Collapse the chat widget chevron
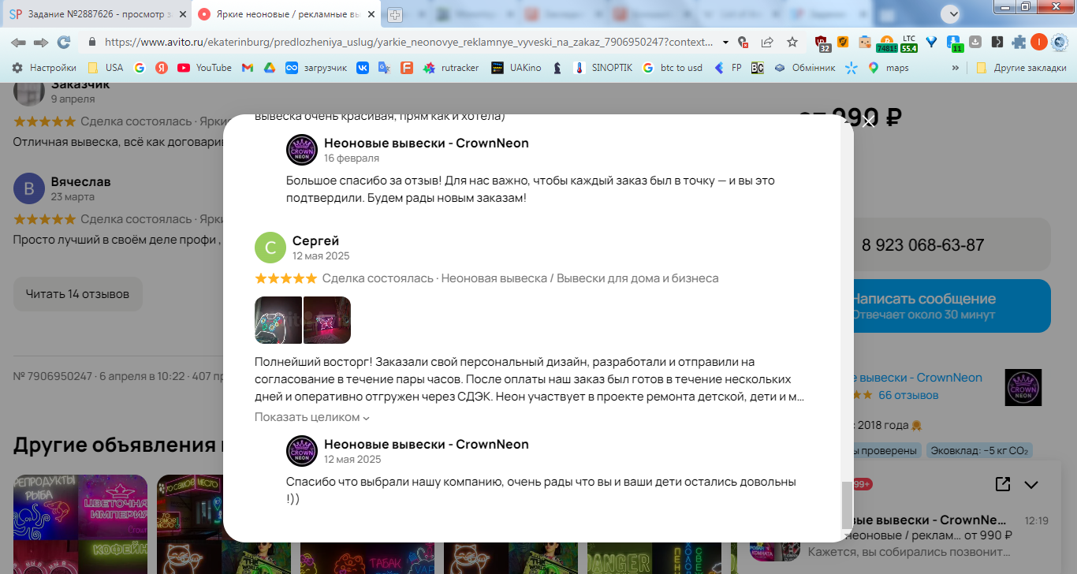Screen dimensions: 1077x574 (x=1031, y=484)
